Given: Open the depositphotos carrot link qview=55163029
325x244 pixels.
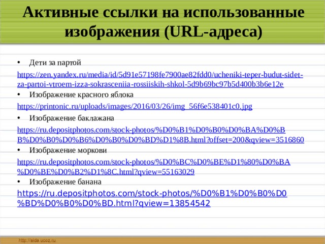Looking at the screenshot, I should click(154, 167).
